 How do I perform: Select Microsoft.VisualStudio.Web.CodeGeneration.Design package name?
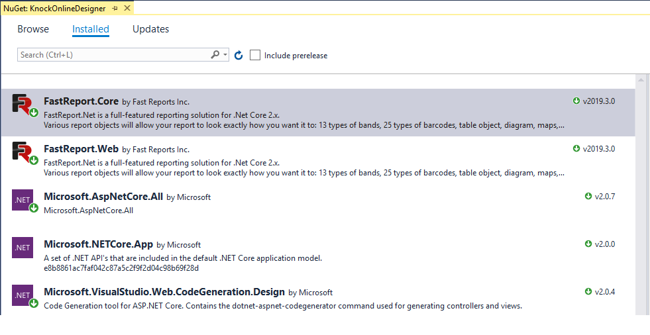pos(164,292)
